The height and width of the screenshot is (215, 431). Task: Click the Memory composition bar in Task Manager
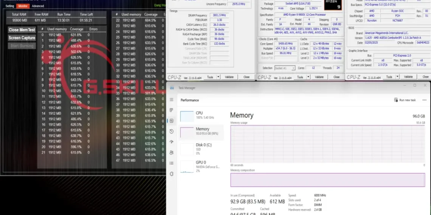(328, 180)
